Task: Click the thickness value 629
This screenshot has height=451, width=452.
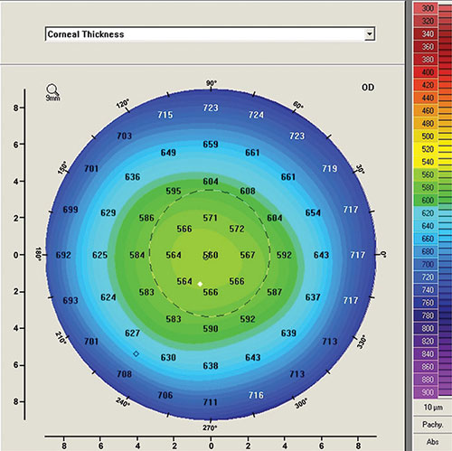Action: pos(108,213)
